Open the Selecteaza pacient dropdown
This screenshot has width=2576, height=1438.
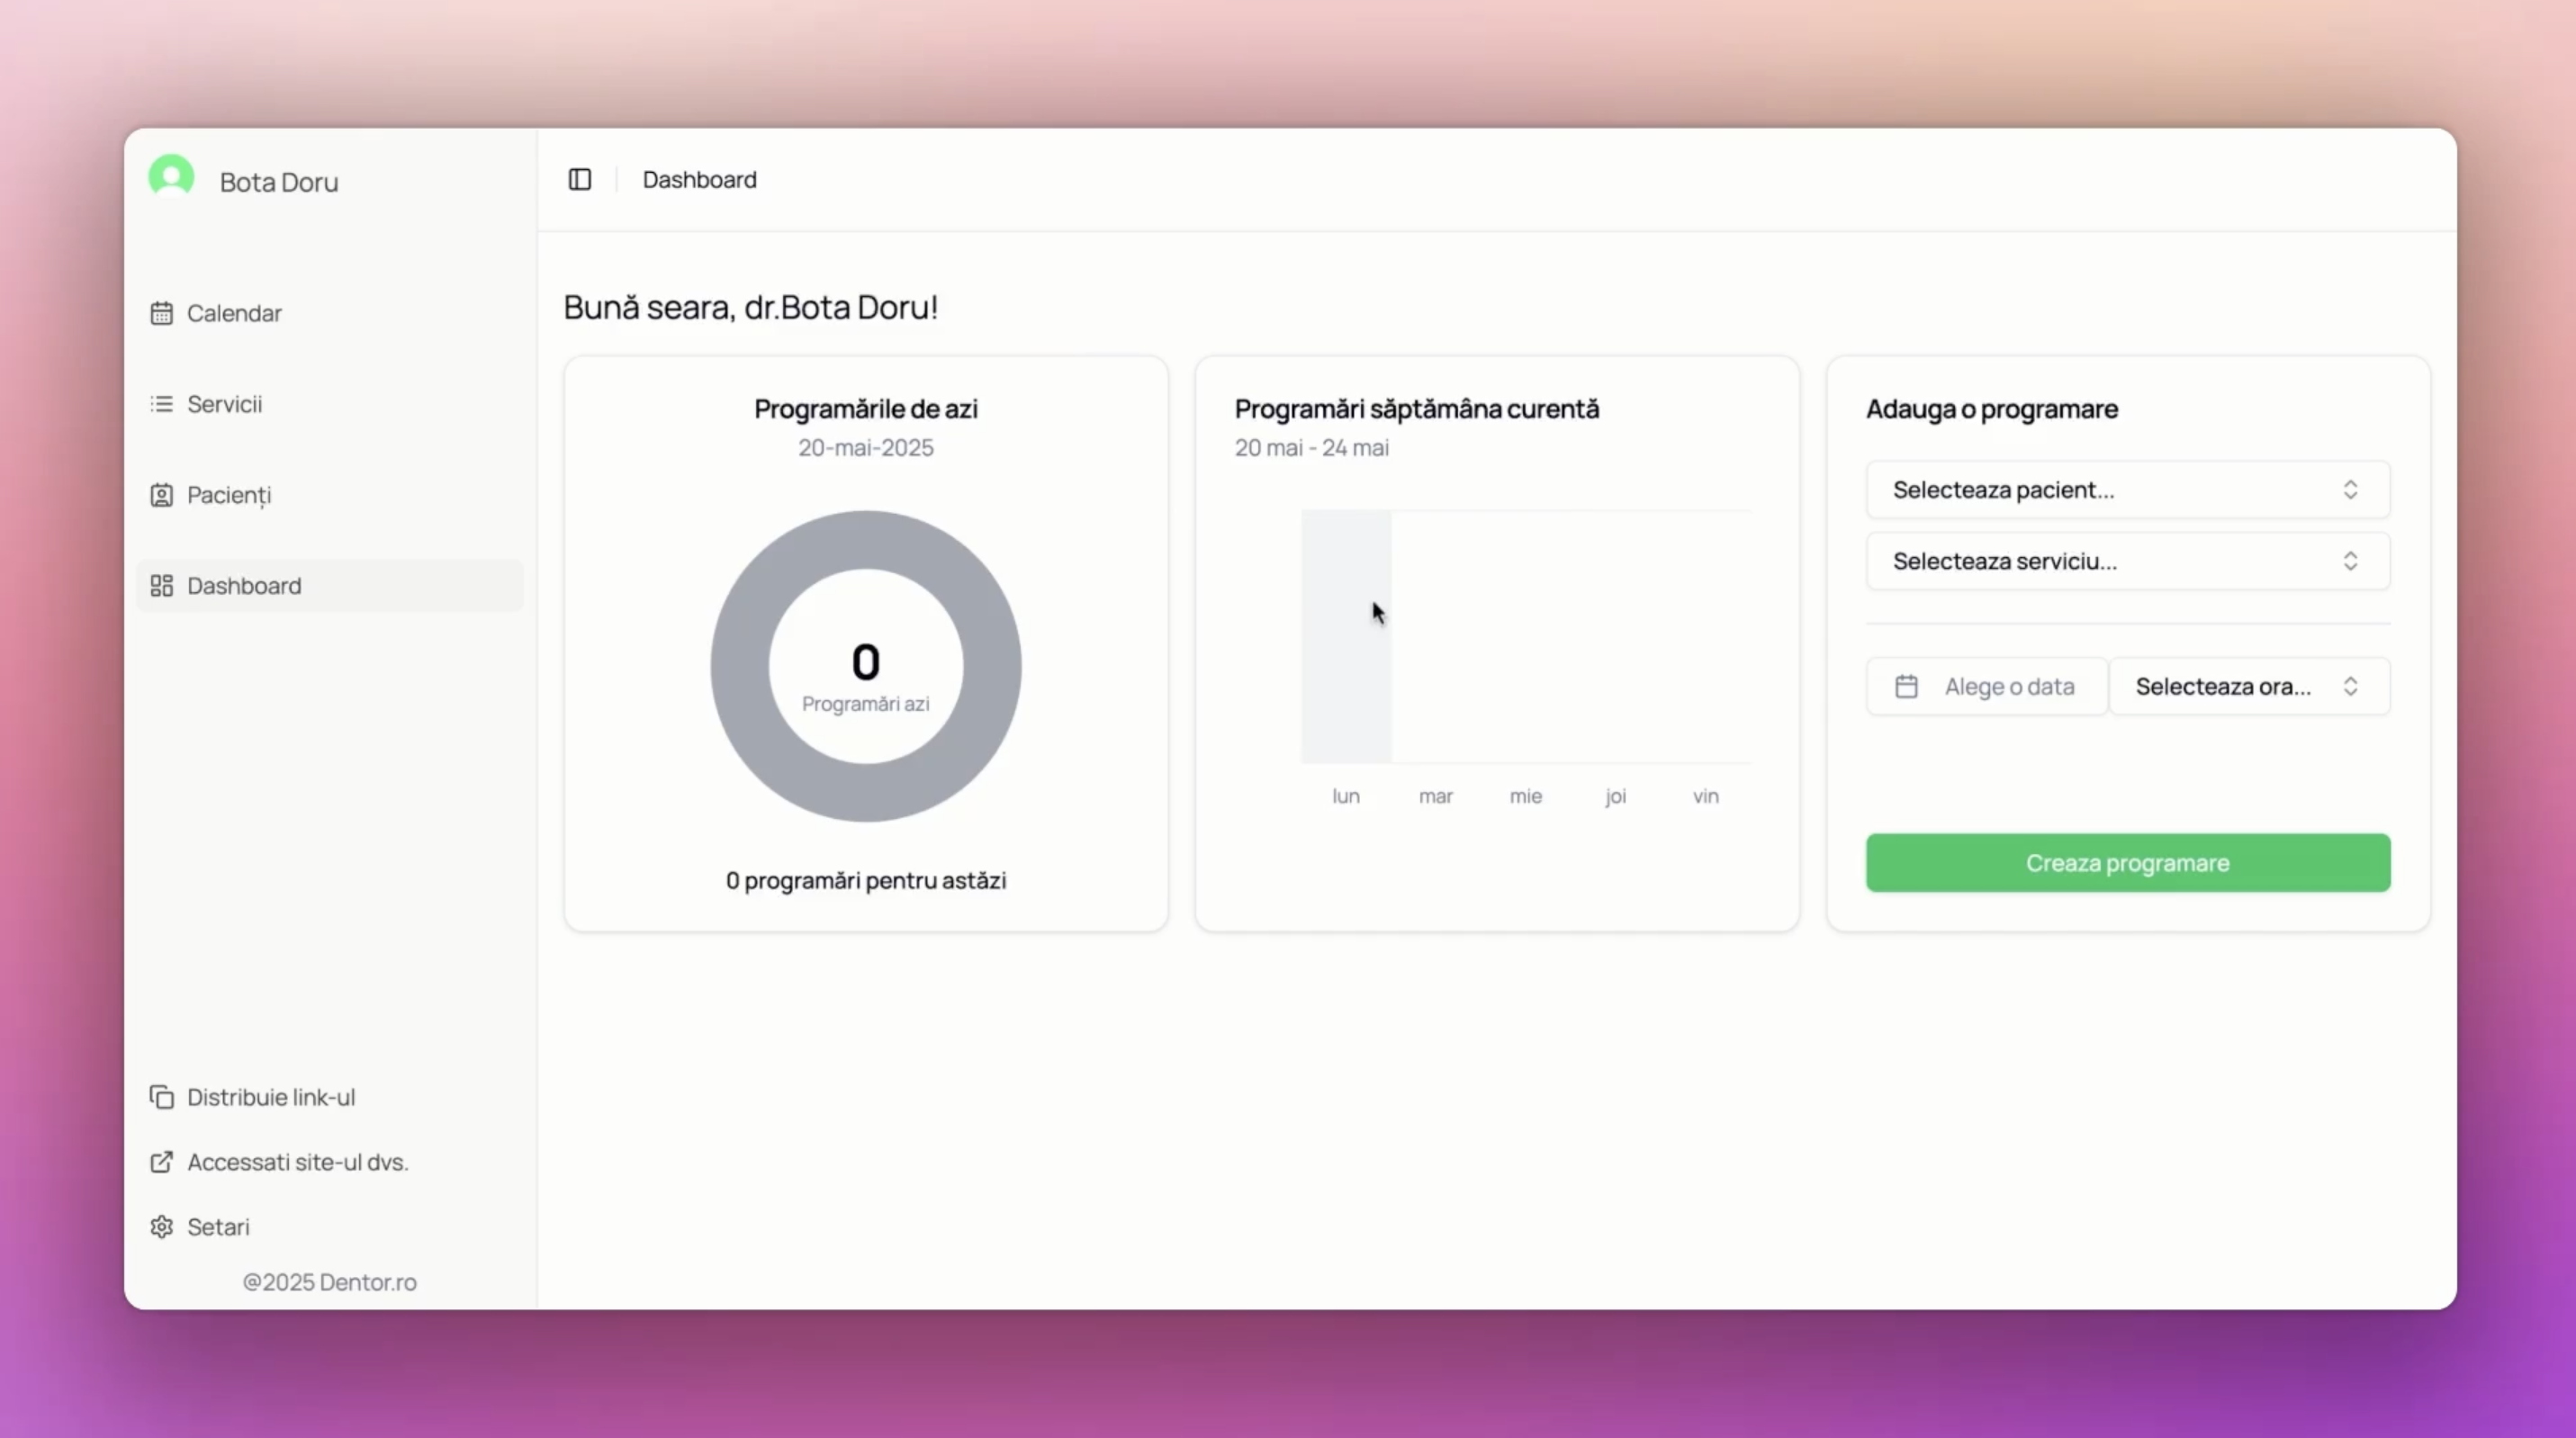click(x=2127, y=490)
